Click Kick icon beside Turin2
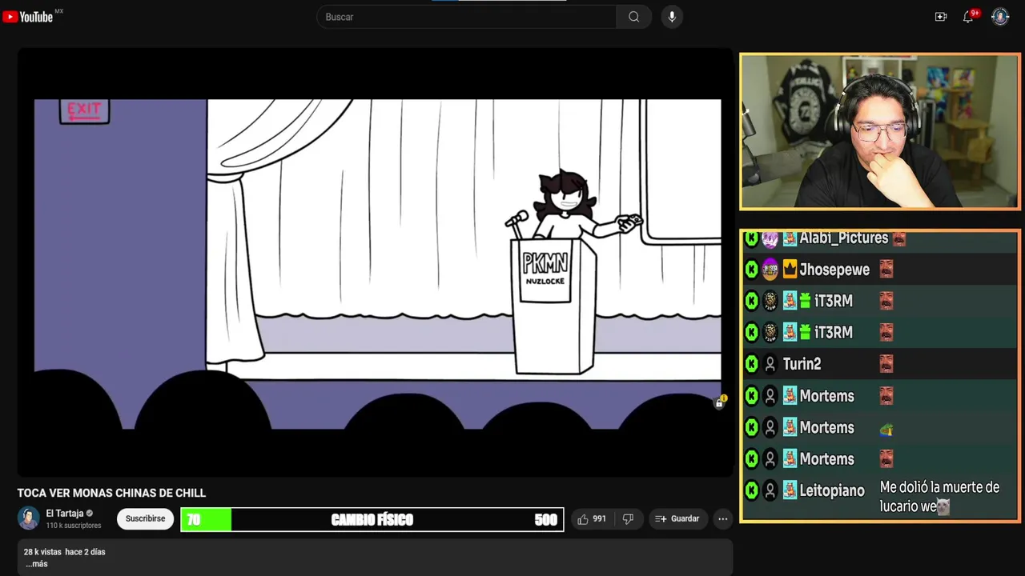Viewport: 1025px width, 576px height. tap(751, 364)
